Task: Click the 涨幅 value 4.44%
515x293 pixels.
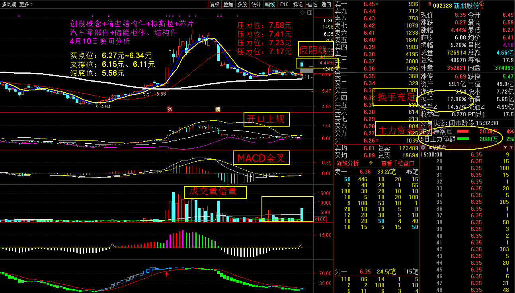Action: click(458, 30)
